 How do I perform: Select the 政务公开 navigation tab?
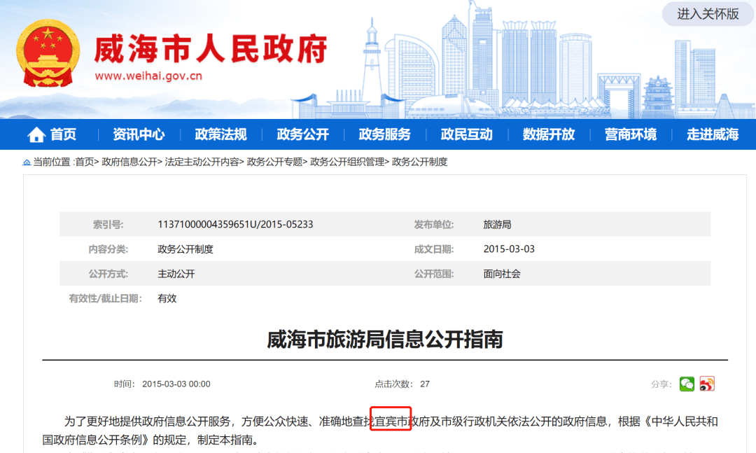[302, 134]
